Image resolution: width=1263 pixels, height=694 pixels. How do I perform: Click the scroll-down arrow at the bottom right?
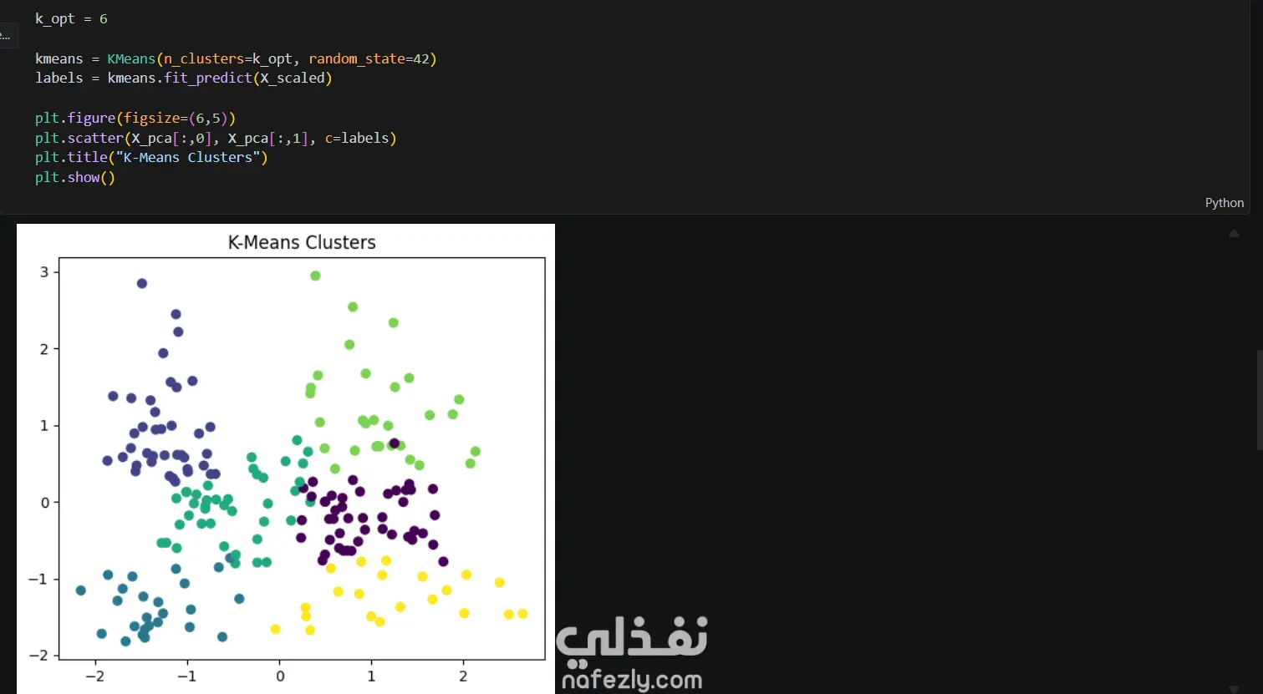coord(1234,689)
